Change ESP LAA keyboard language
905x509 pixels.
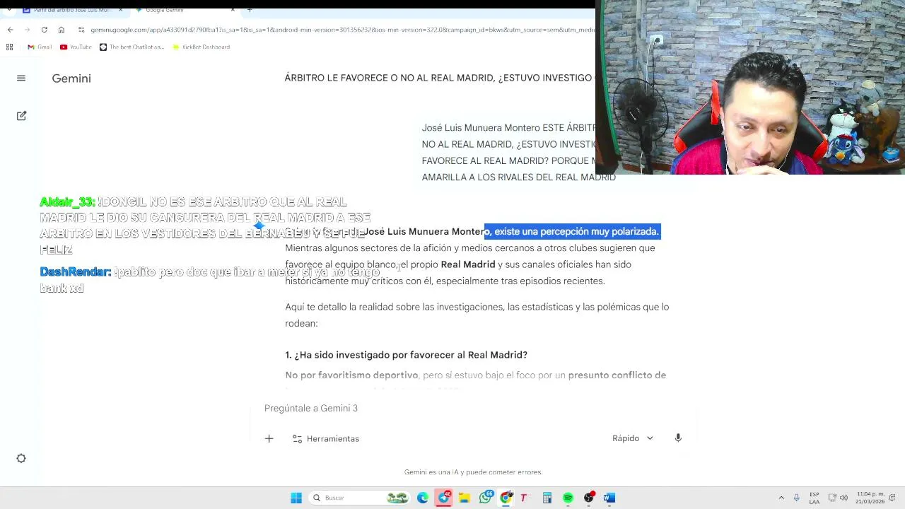pos(814,498)
